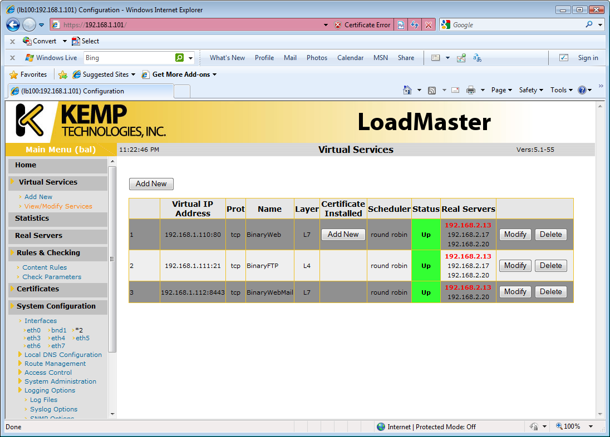Image resolution: width=610 pixels, height=437 pixels.
Task: Click the Home page icon in command bar
Action: [x=407, y=90]
